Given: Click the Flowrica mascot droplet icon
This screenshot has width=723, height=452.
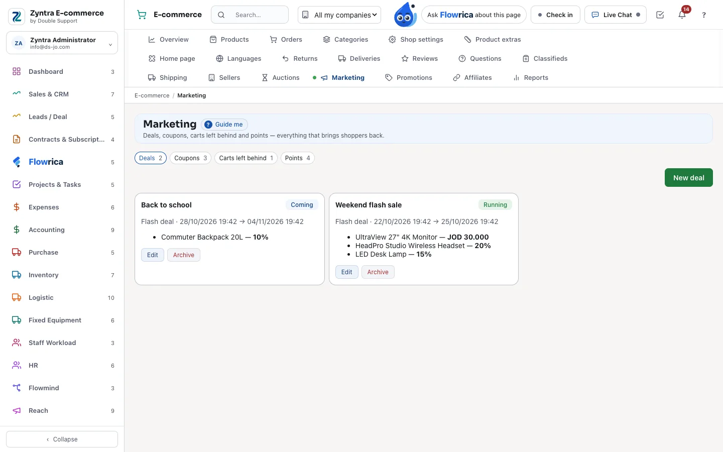Looking at the screenshot, I should tap(405, 15).
